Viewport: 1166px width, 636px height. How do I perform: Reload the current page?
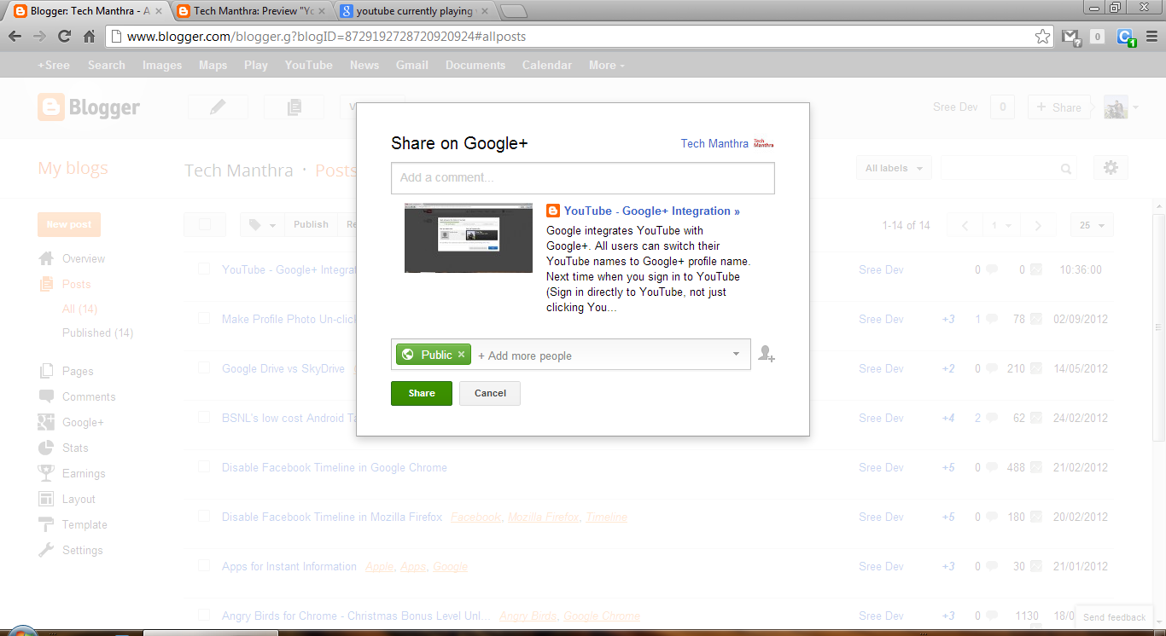point(64,37)
